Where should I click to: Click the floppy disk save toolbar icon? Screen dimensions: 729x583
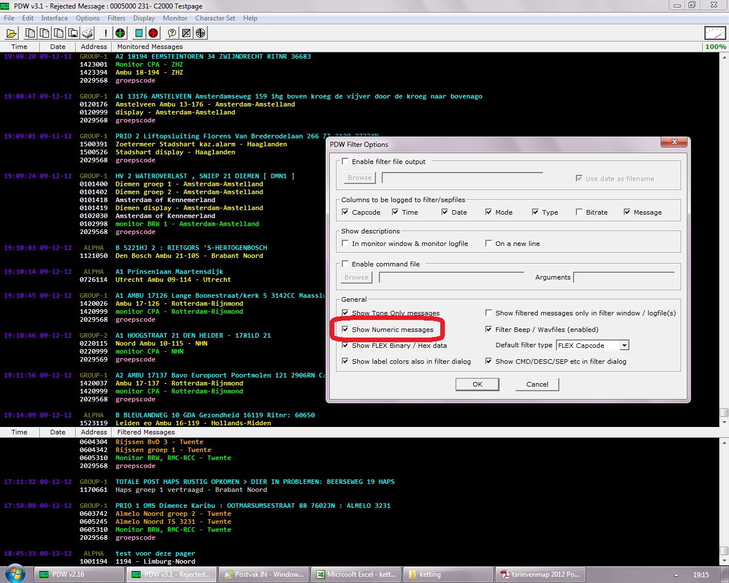pos(73,33)
